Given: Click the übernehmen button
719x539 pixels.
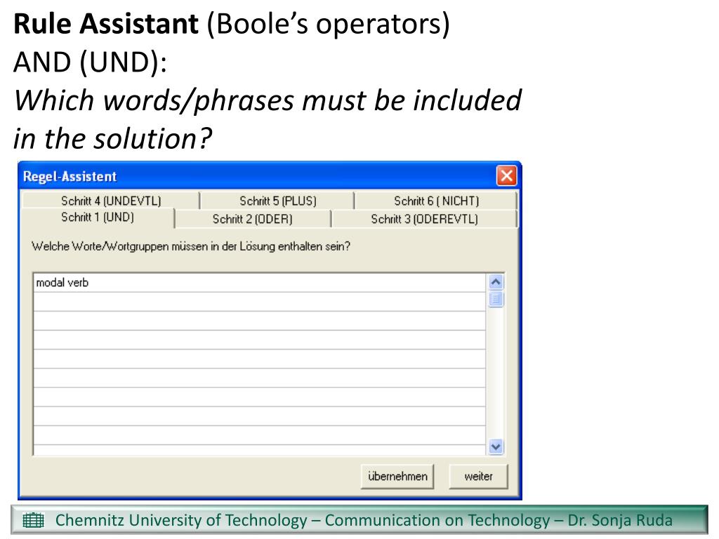Looking at the screenshot, I should tap(397, 477).
